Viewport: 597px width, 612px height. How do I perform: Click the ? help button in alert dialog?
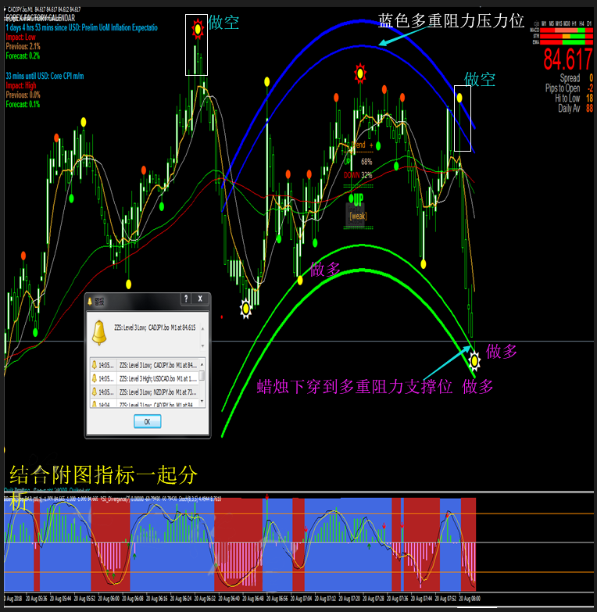click(x=186, y=299)
